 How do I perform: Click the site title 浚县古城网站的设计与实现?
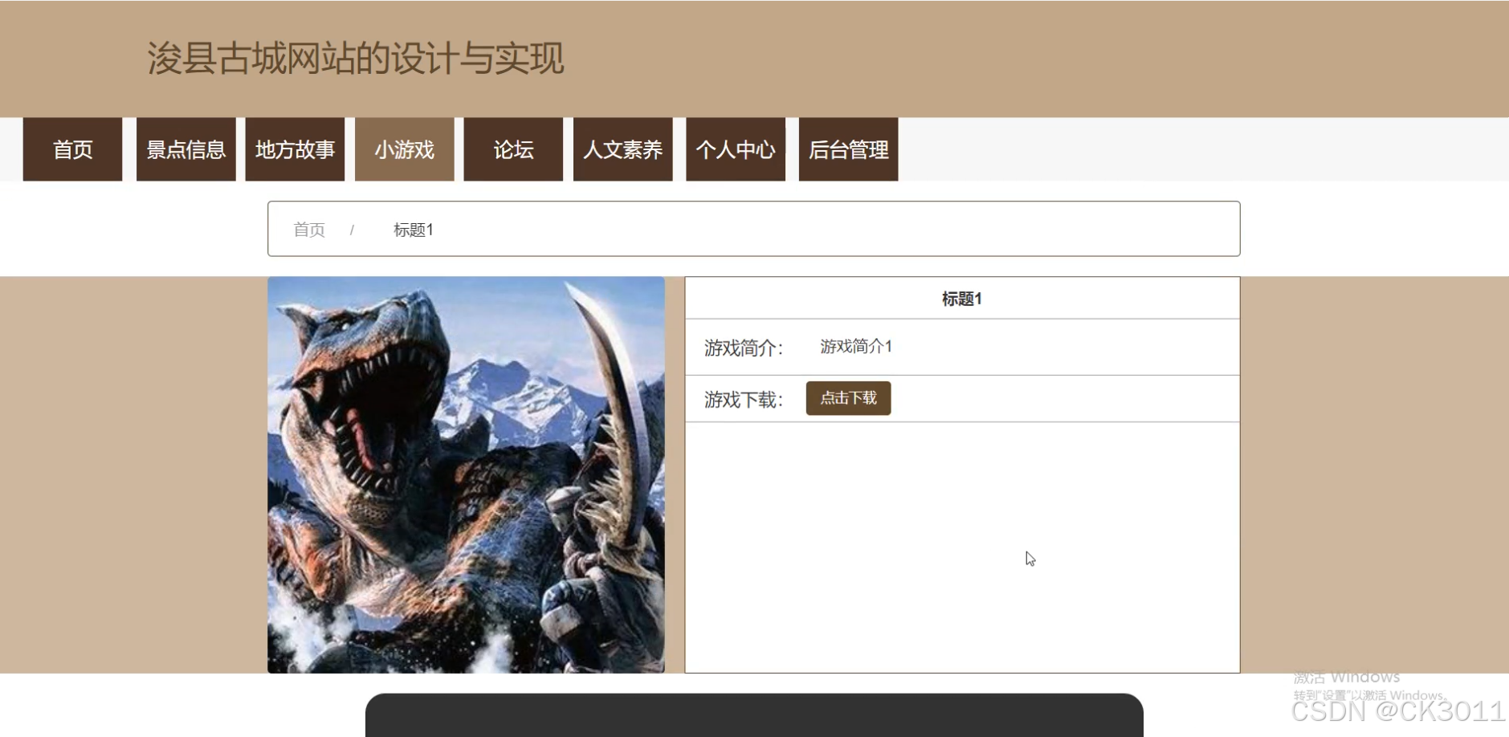[x=356, y=59]
